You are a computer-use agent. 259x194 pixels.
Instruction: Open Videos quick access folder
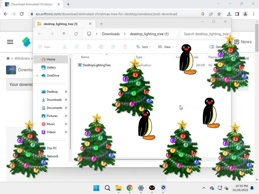tap(51, 132)
